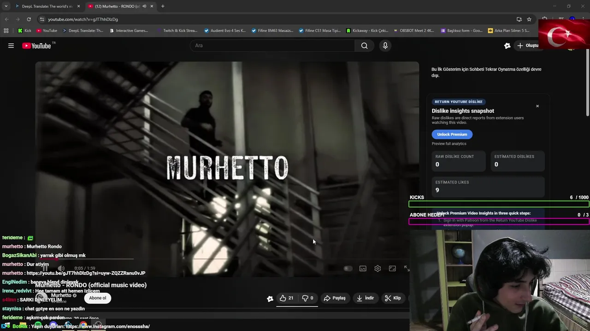Close the DeepL Translate tab

[78, 6]
